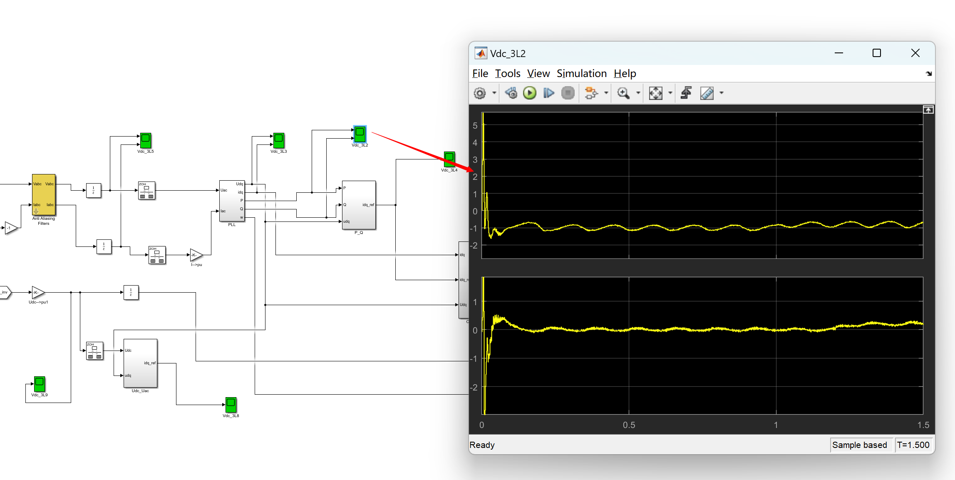The width and height of the screenshot is (955, 480).
Task: Toggle the Cursor Measurements ruler icon
Action: (707, 93)
